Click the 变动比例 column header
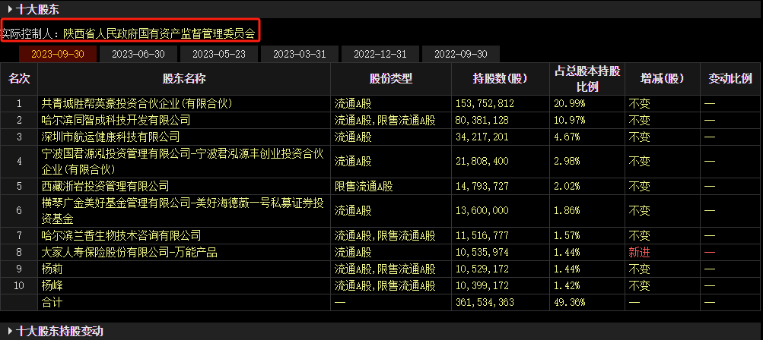 click(x=730, y=79)
